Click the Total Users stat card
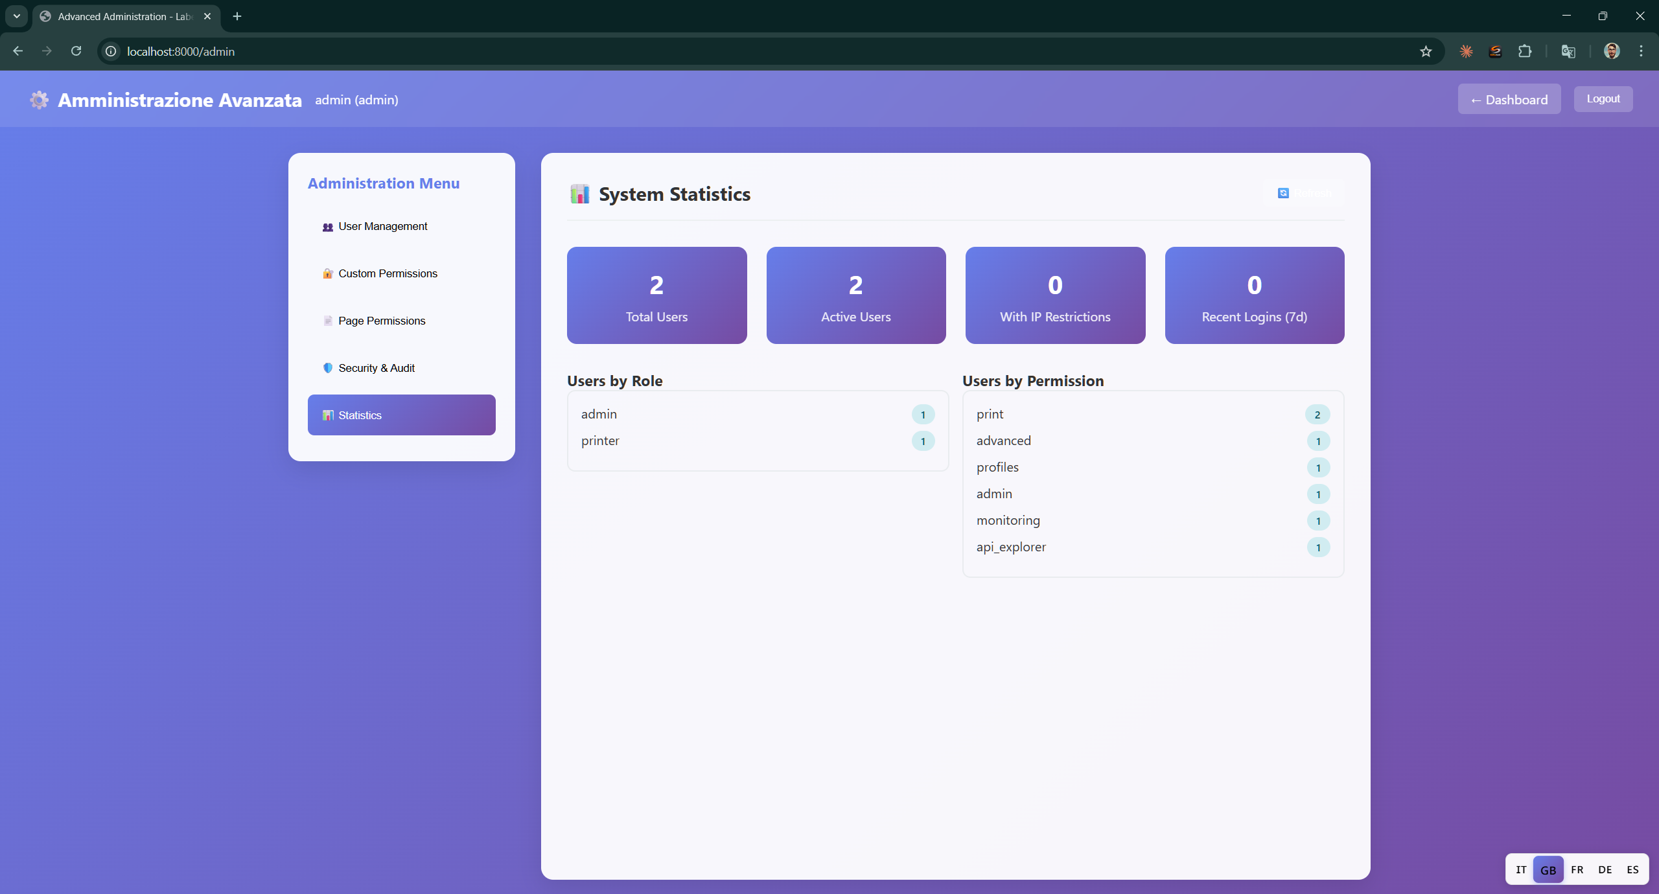The width and height of the screenshot is (1659, 894). 656,295
